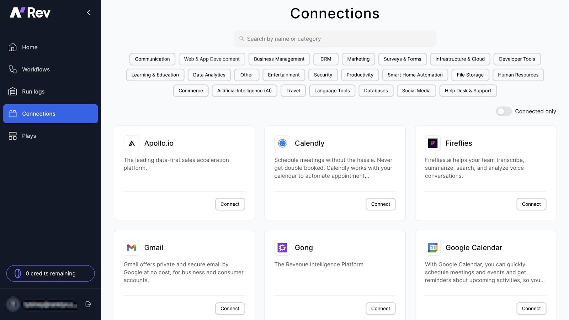Filter by Learning & Education

point(155,75)
